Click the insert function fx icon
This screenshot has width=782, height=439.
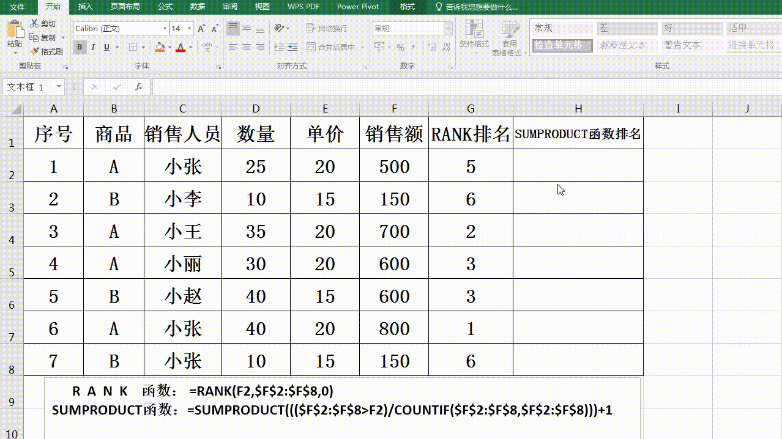(x=139, y=87)
